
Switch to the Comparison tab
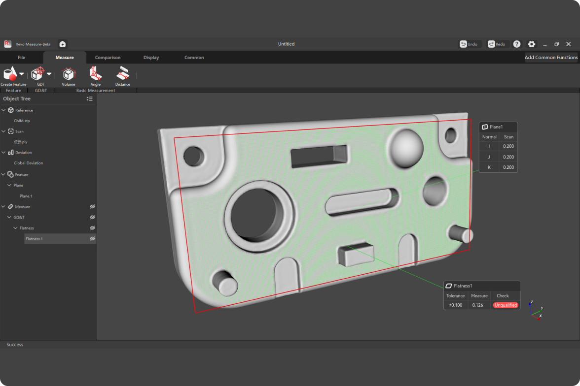point(108,58)
